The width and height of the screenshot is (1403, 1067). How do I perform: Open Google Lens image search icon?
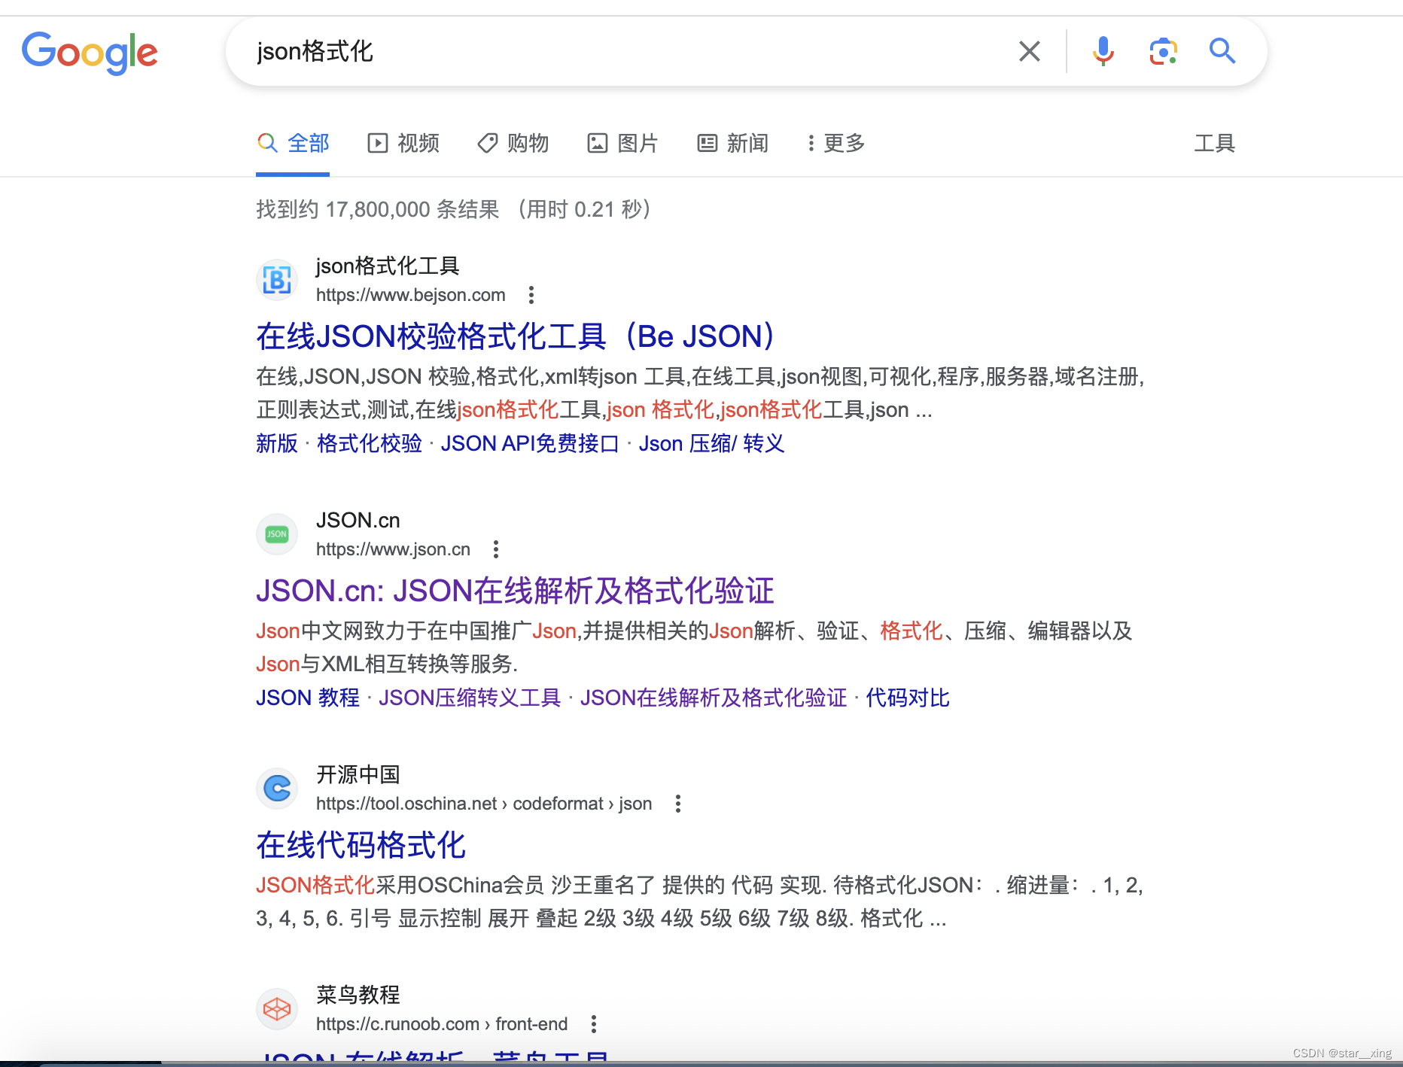click(1163, 51)
